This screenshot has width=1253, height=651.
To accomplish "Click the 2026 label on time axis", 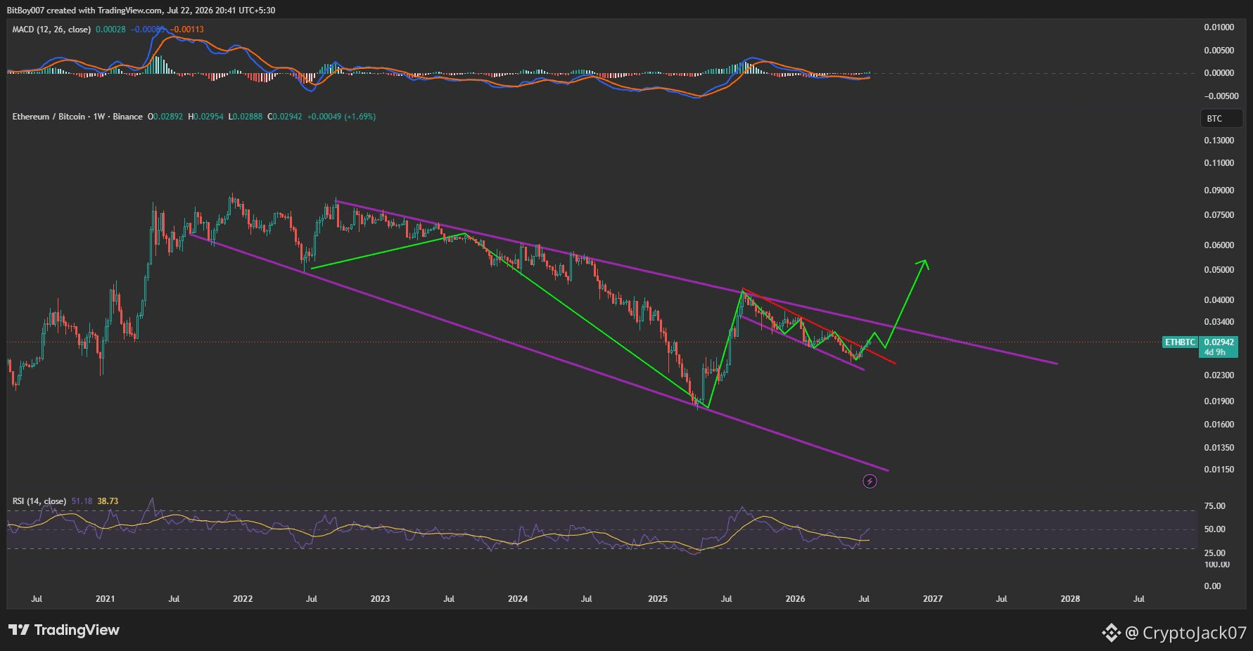I will (795, 599).
